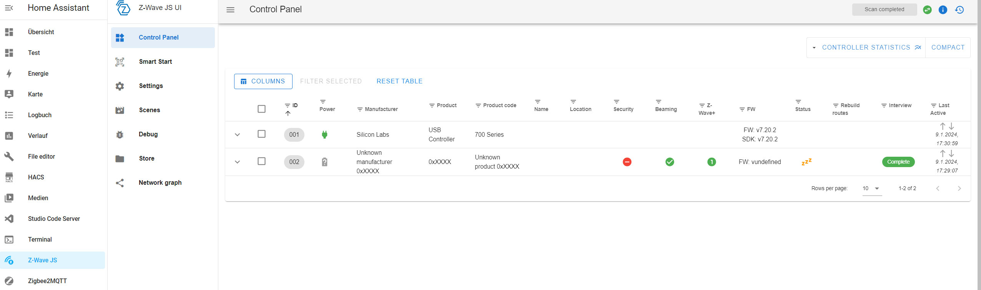Collapse the Home Assistant sidebar menu icon
The height and width of the screenshot is (290, 981).
coord(9,8)
